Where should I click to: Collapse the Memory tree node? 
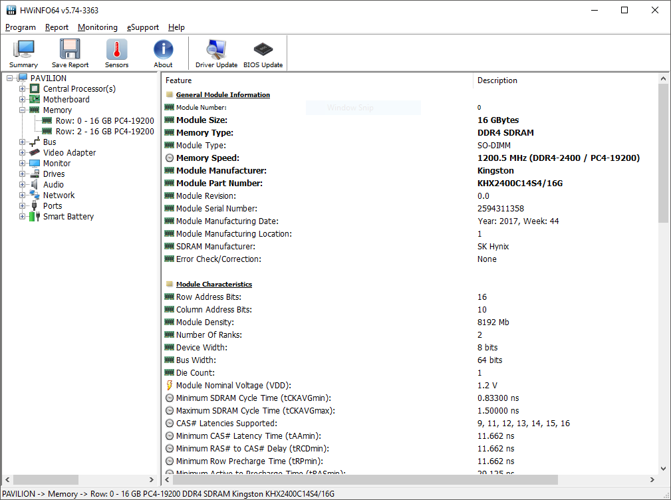click(23, 110)
